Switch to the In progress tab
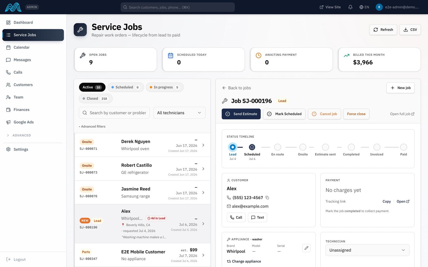The height and width of the screenshot is (267, 428). pos(165,87)
